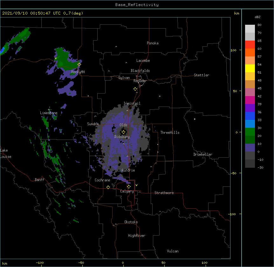The image size is (274, 267).
Task: Click the white asterisk marker above Limestone
Action: [49, 110]
